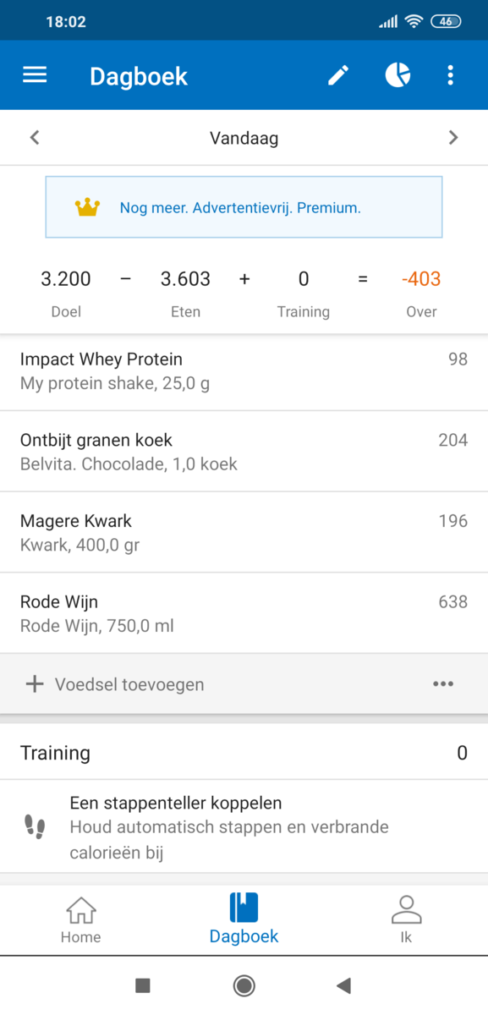The width and height of the screenshot is (488, 1015).
Task: Tap the -403 Over calorie value
Action: click(x=421, y=279)
